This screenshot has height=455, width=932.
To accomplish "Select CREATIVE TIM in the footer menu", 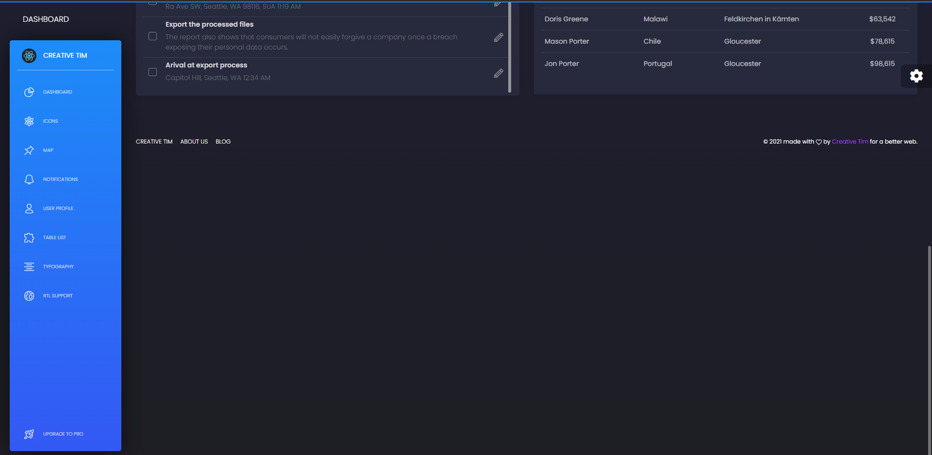I will point(154,142).
